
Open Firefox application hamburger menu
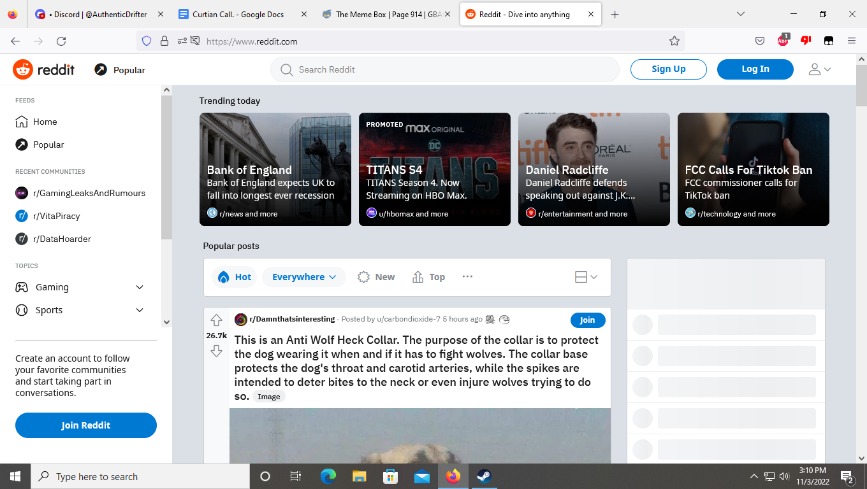(852, 41)
